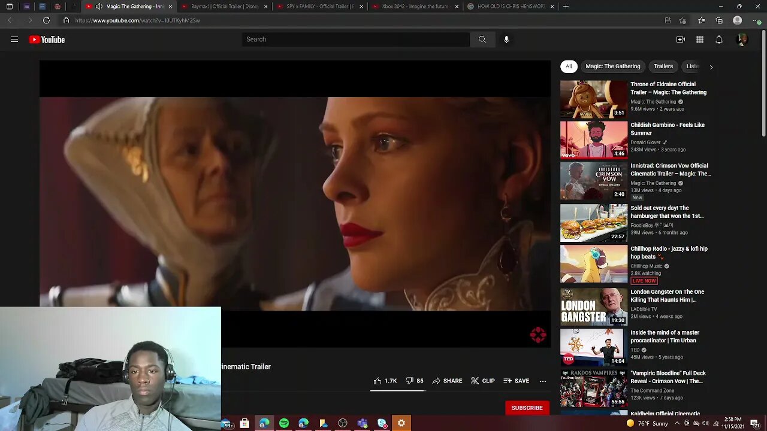This screenshot has width=767, height=431.
Task: Select the Magic: The Gathering filter chip
Action: coord(613,66)
